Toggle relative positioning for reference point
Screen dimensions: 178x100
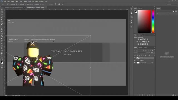click(x=17, y=4)
